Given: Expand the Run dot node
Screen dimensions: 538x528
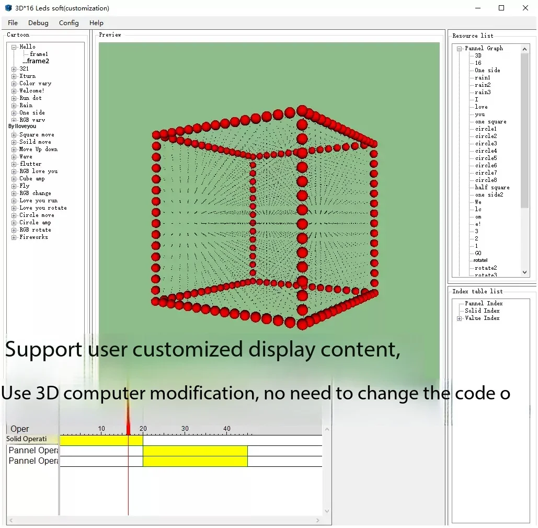Looking at the screenshot, I should tap(14, 98).
